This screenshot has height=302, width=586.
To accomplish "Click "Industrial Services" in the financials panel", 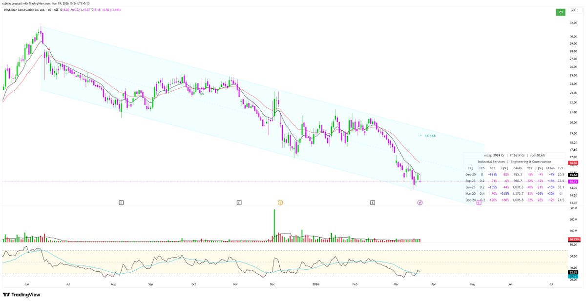I will (491, 161).
